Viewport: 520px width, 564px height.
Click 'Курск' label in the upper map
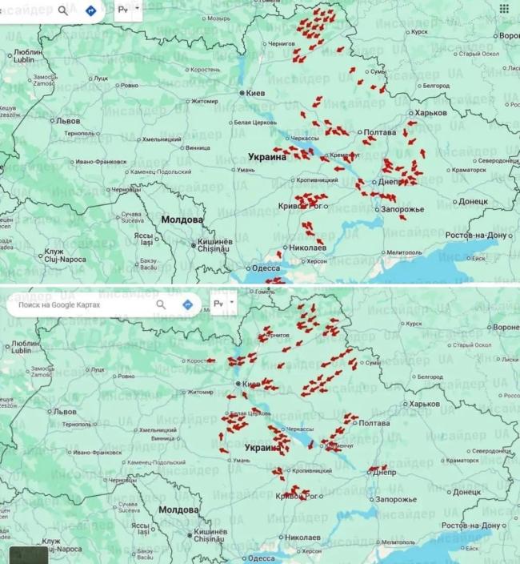419,32
